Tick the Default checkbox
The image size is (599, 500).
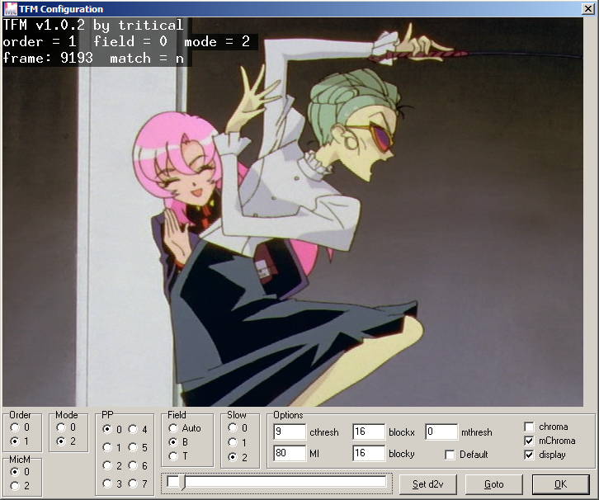450,455
